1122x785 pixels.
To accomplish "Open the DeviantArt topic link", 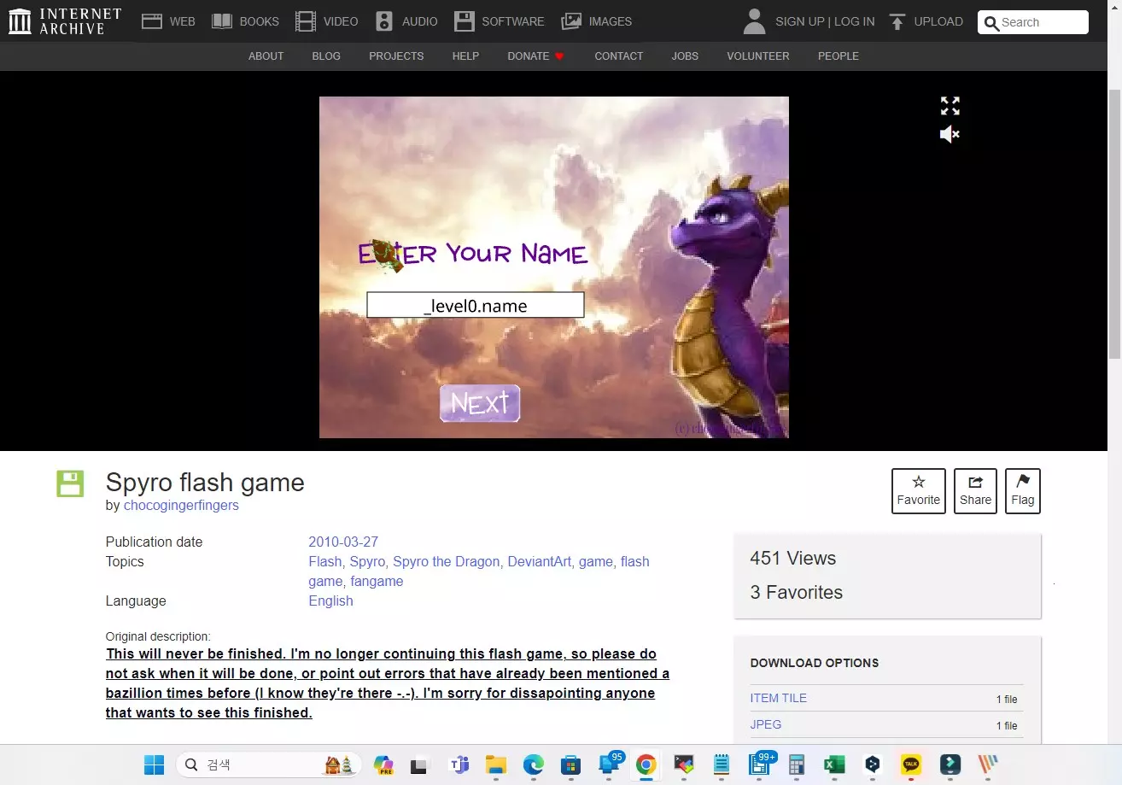I will (x=540, y=561).
